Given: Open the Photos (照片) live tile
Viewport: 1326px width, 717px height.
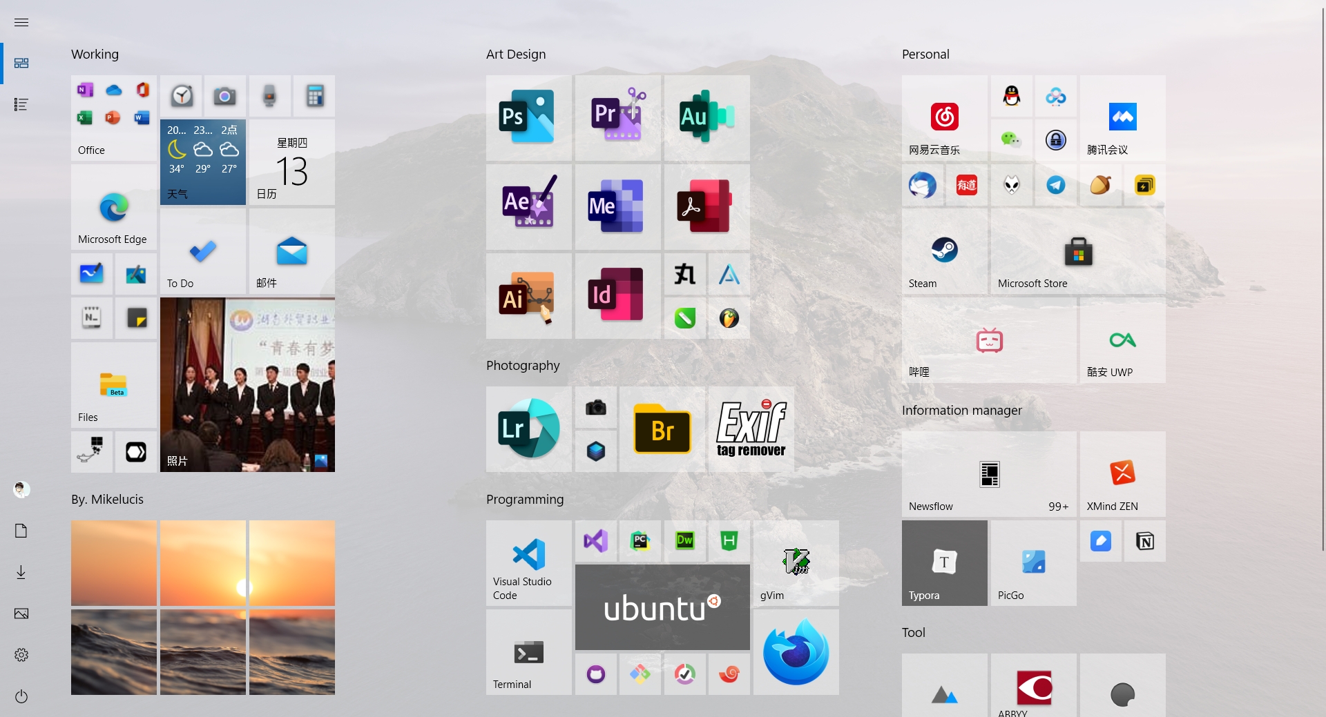Looking at the screenshot, I should pos(247,385).
